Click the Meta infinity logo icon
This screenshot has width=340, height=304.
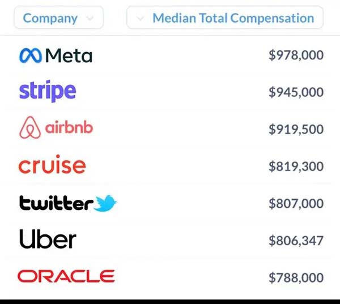31,55
